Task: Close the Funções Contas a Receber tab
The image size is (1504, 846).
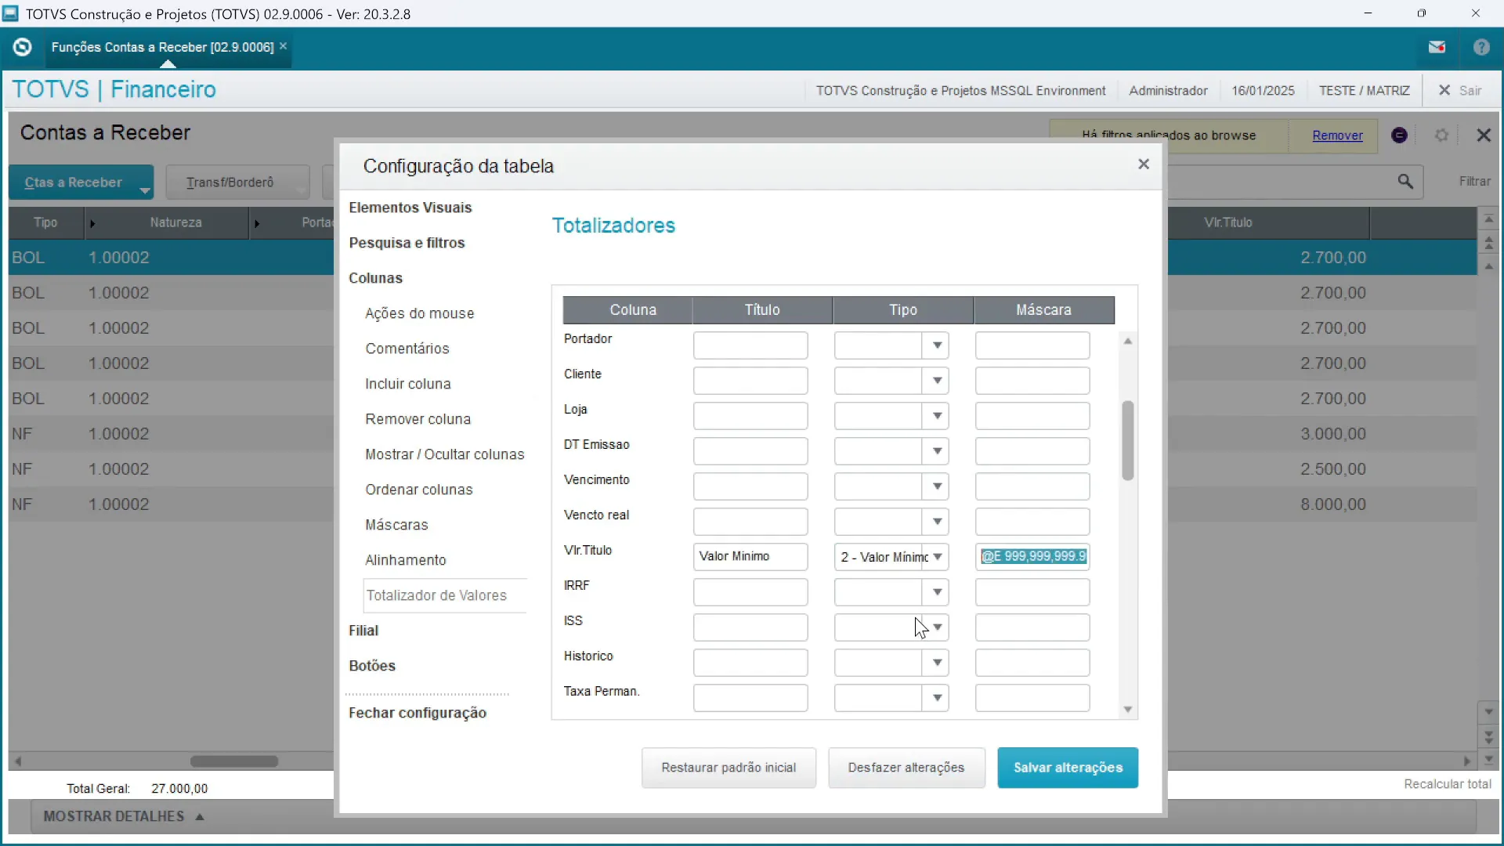Action: pyautogui.click(x=284, y=46)
